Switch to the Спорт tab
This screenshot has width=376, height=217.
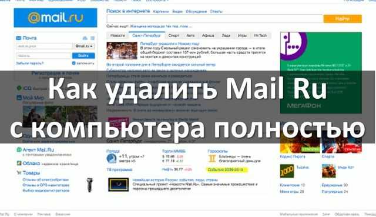(x=174, y=35)
